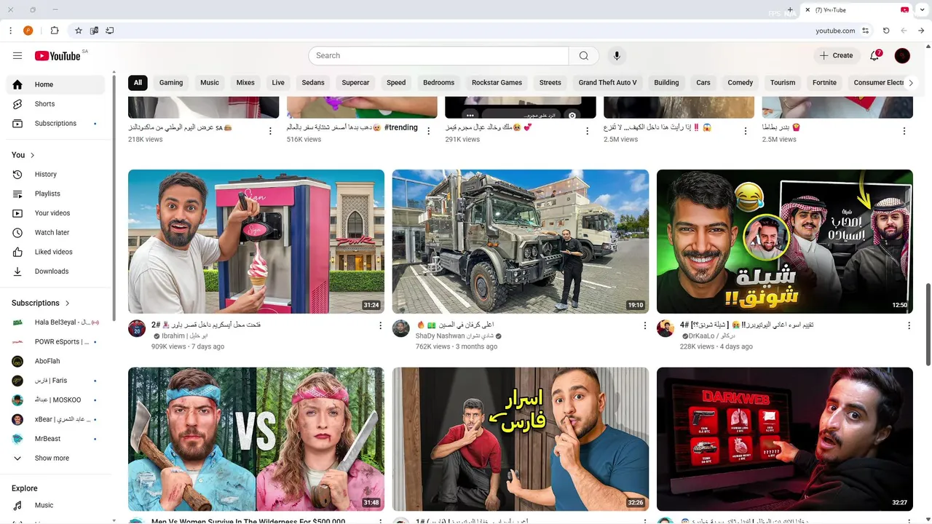Screen dimensions: 932x524
Task: Select the Gaming filter chip
Action: click(x=171, y=83)
